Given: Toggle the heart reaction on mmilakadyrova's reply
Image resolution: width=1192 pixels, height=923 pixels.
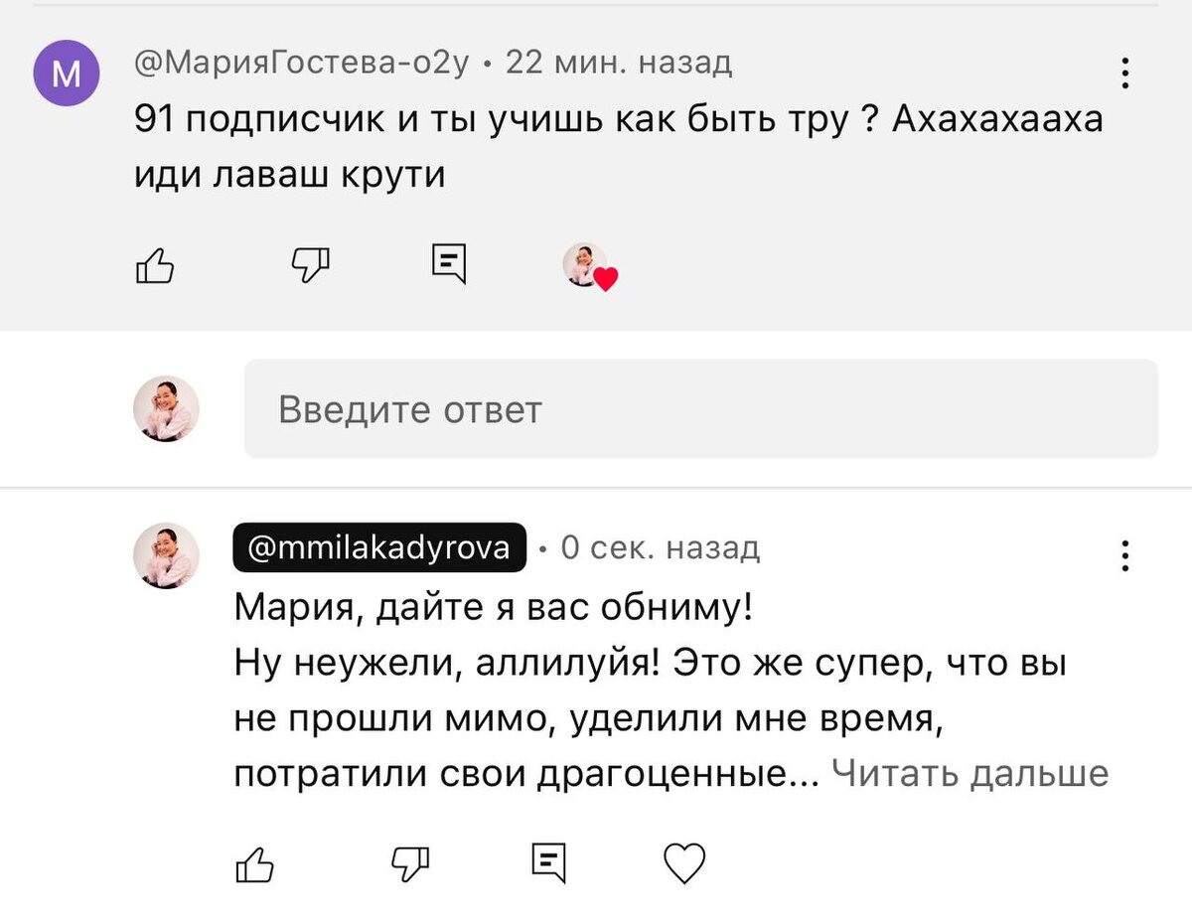Looking at the screenshot, I should coord(684,864).
